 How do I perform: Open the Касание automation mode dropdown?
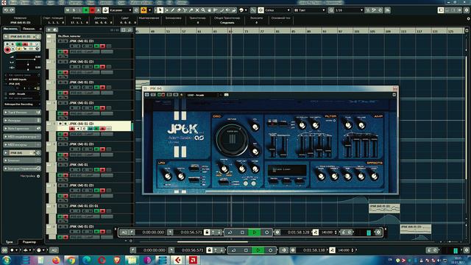(121, 10)
